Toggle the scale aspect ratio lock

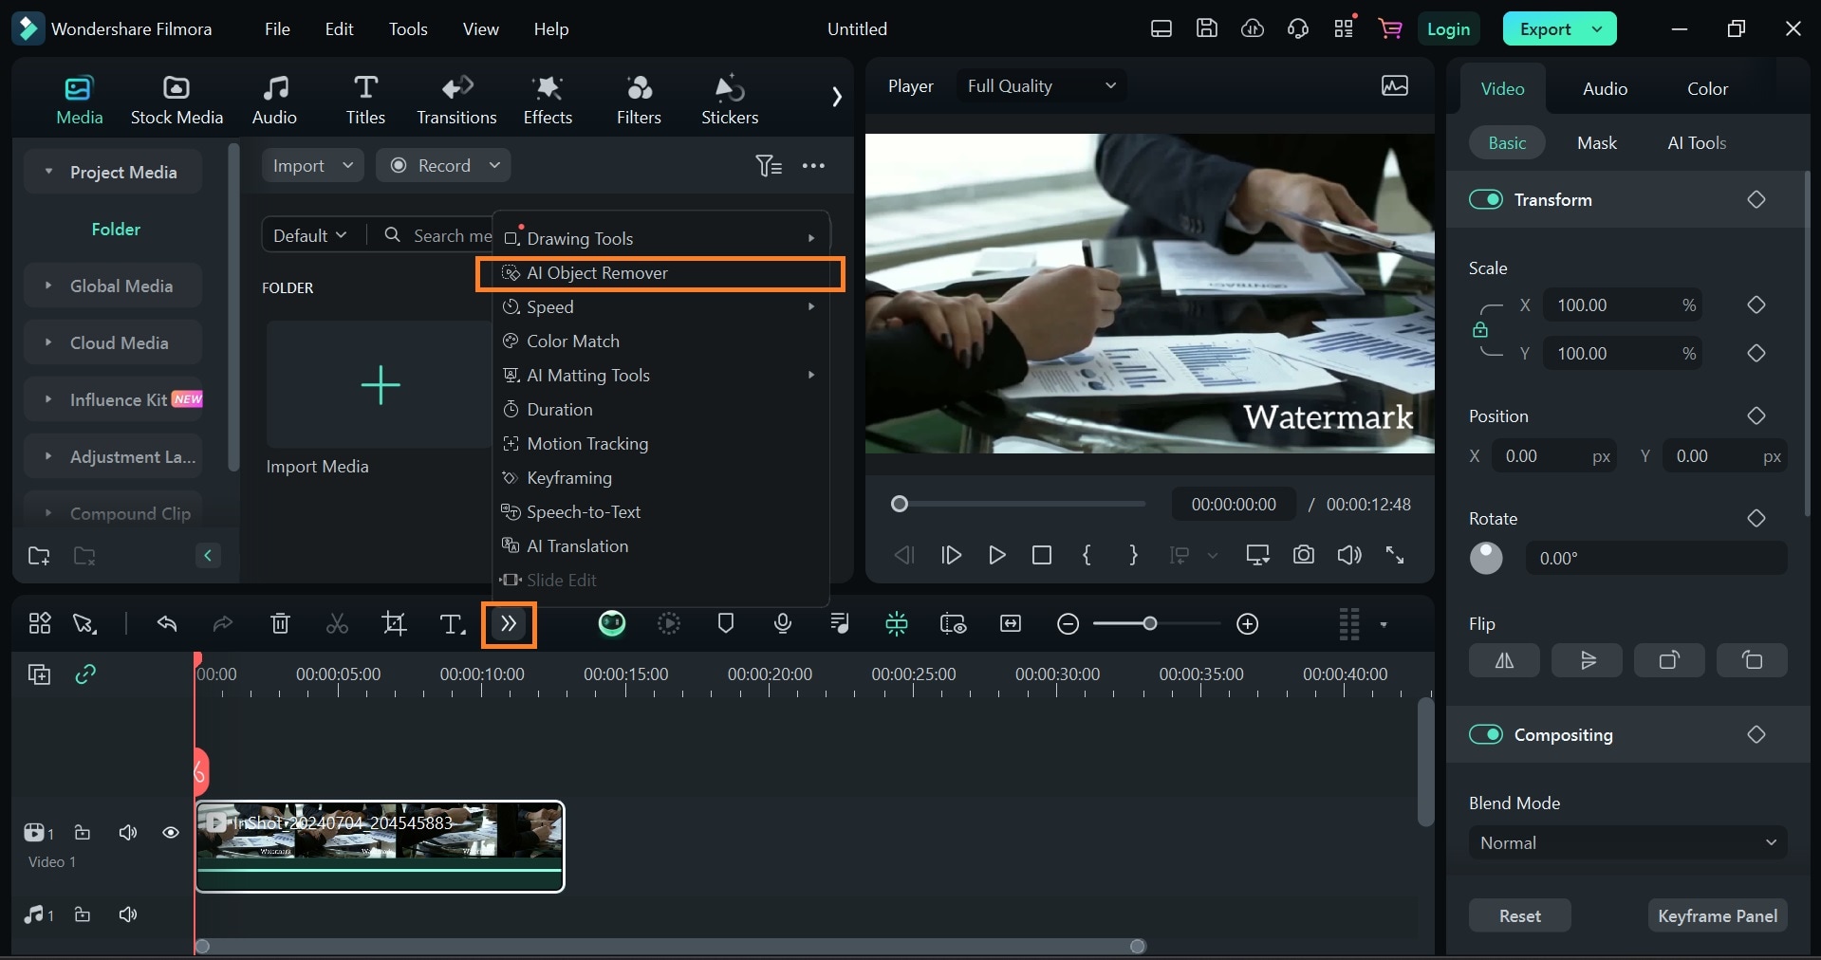pos(1480,330)
